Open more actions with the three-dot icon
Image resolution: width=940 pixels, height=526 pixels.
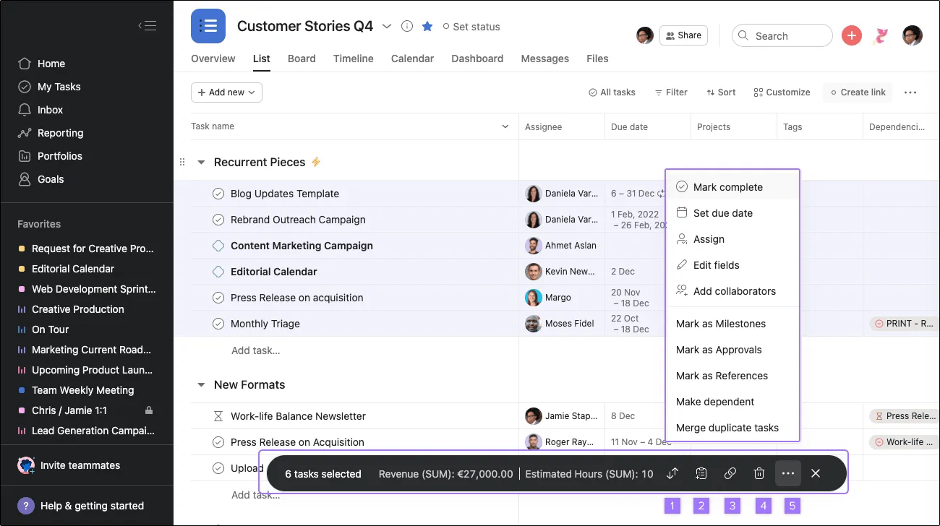tap(787, 473)
